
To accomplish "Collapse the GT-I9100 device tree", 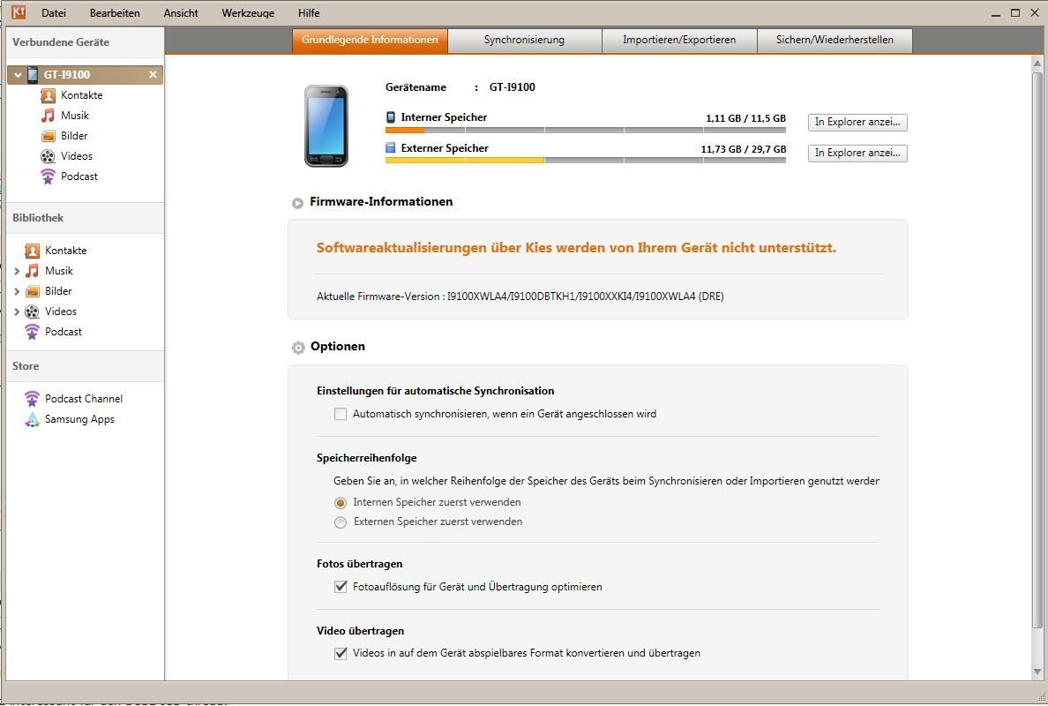I will (x=18, y=75).
